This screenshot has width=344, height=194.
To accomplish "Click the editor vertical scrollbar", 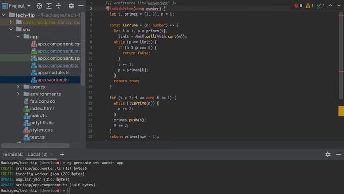I will pos(341,55).
